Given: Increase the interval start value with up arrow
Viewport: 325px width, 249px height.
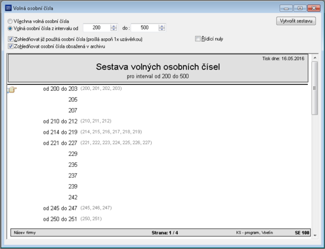Looking at the screenshot, I should 113,26.
